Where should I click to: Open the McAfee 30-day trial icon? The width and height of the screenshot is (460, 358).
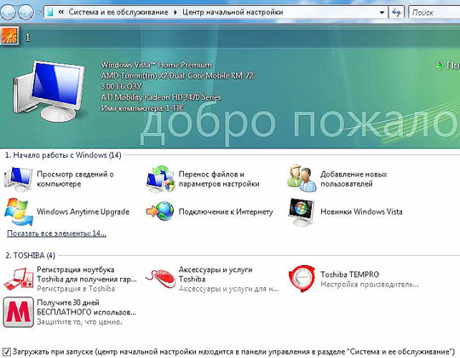point(19,312)
